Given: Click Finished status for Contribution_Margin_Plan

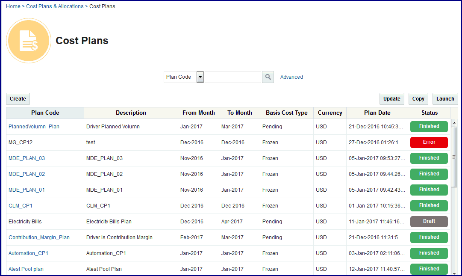Looking at the screenshot, I should coord(429,237).
